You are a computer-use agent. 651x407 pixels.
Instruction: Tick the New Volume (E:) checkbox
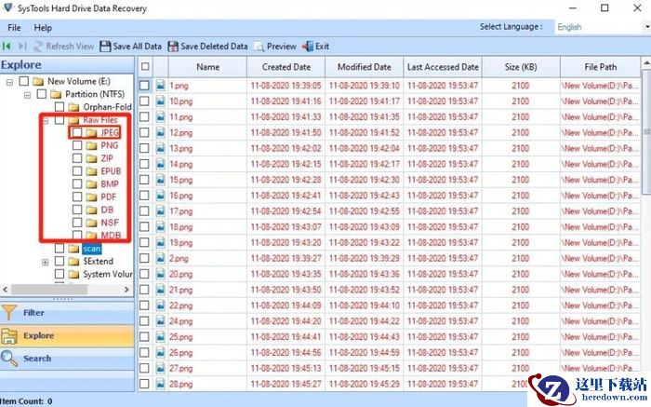coord(24,81)
